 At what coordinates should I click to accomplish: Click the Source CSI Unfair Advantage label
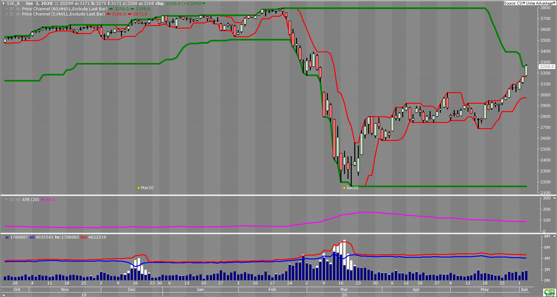pyautogui.click(x=530, y=3)
